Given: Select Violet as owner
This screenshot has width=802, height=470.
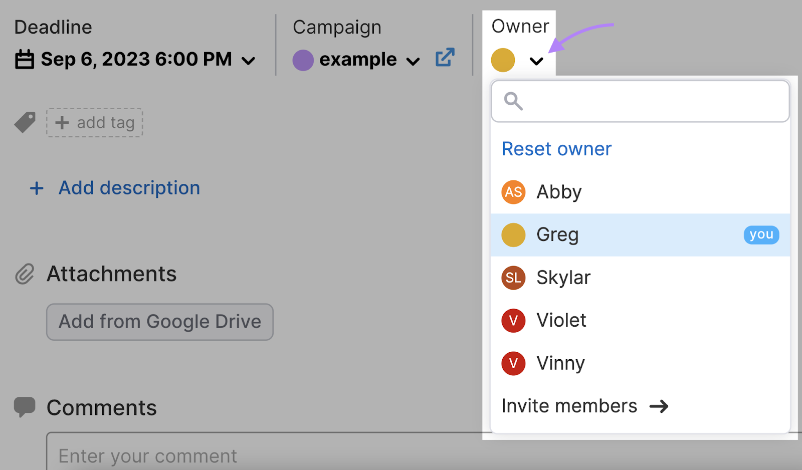Looking at the screenshot, I should tap(640, 320).
